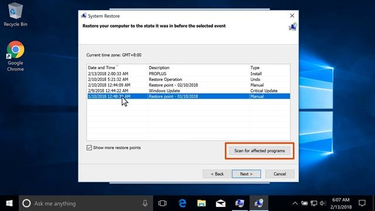Go back with the < Back button
The height and width of the screenshot is (211, 375).
click(x=217, y=174)
